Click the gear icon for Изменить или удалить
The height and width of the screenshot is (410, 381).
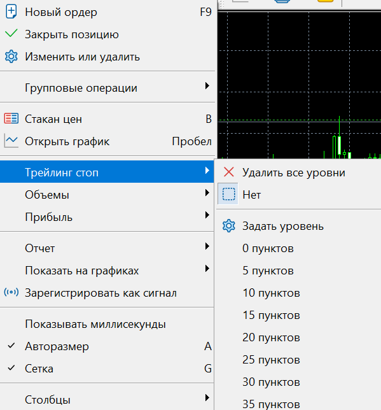click(x=11, y=57)
